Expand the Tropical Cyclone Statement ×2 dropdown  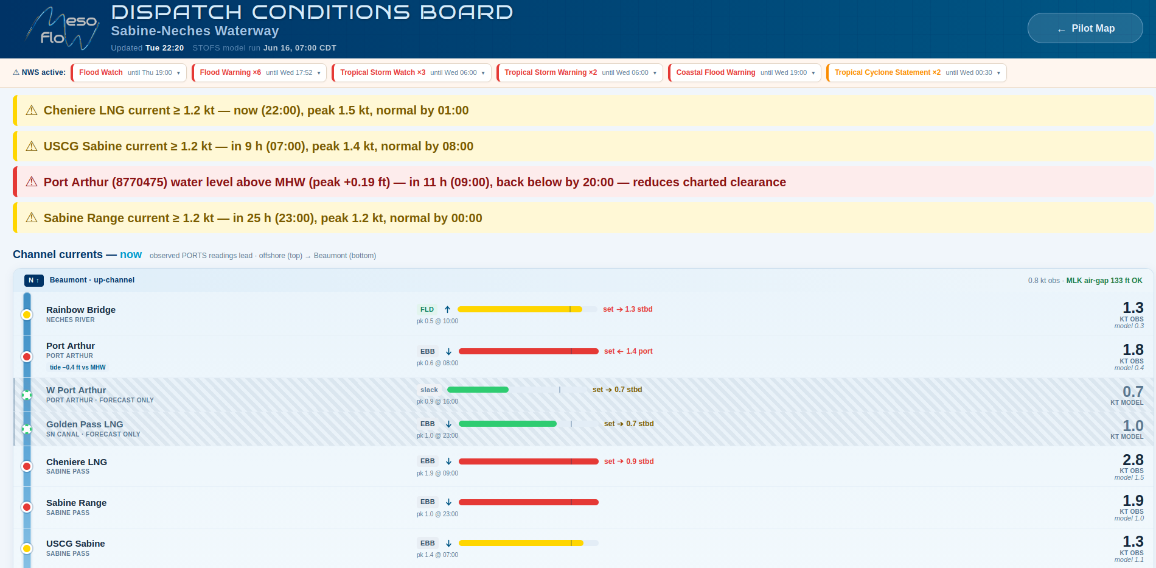point(916,72)
